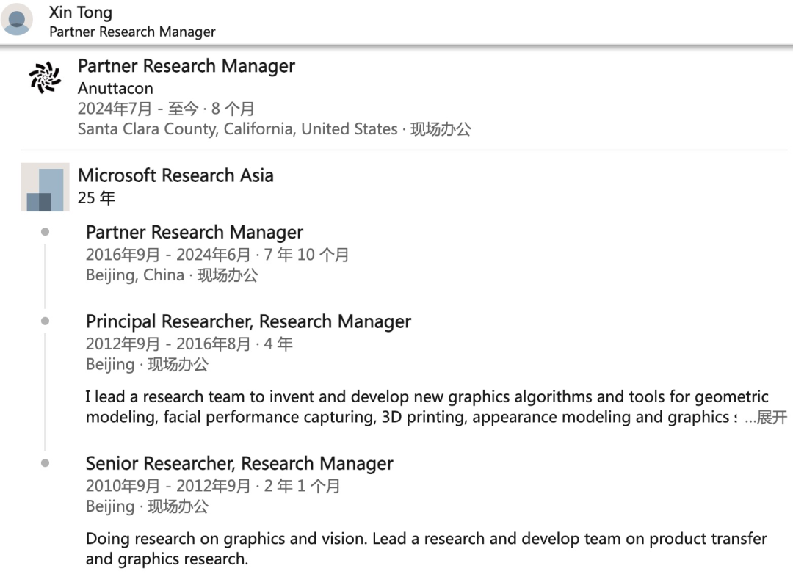Select the header subtitle Partner Research Manager
793x574 pixels.
coord(132,32)
